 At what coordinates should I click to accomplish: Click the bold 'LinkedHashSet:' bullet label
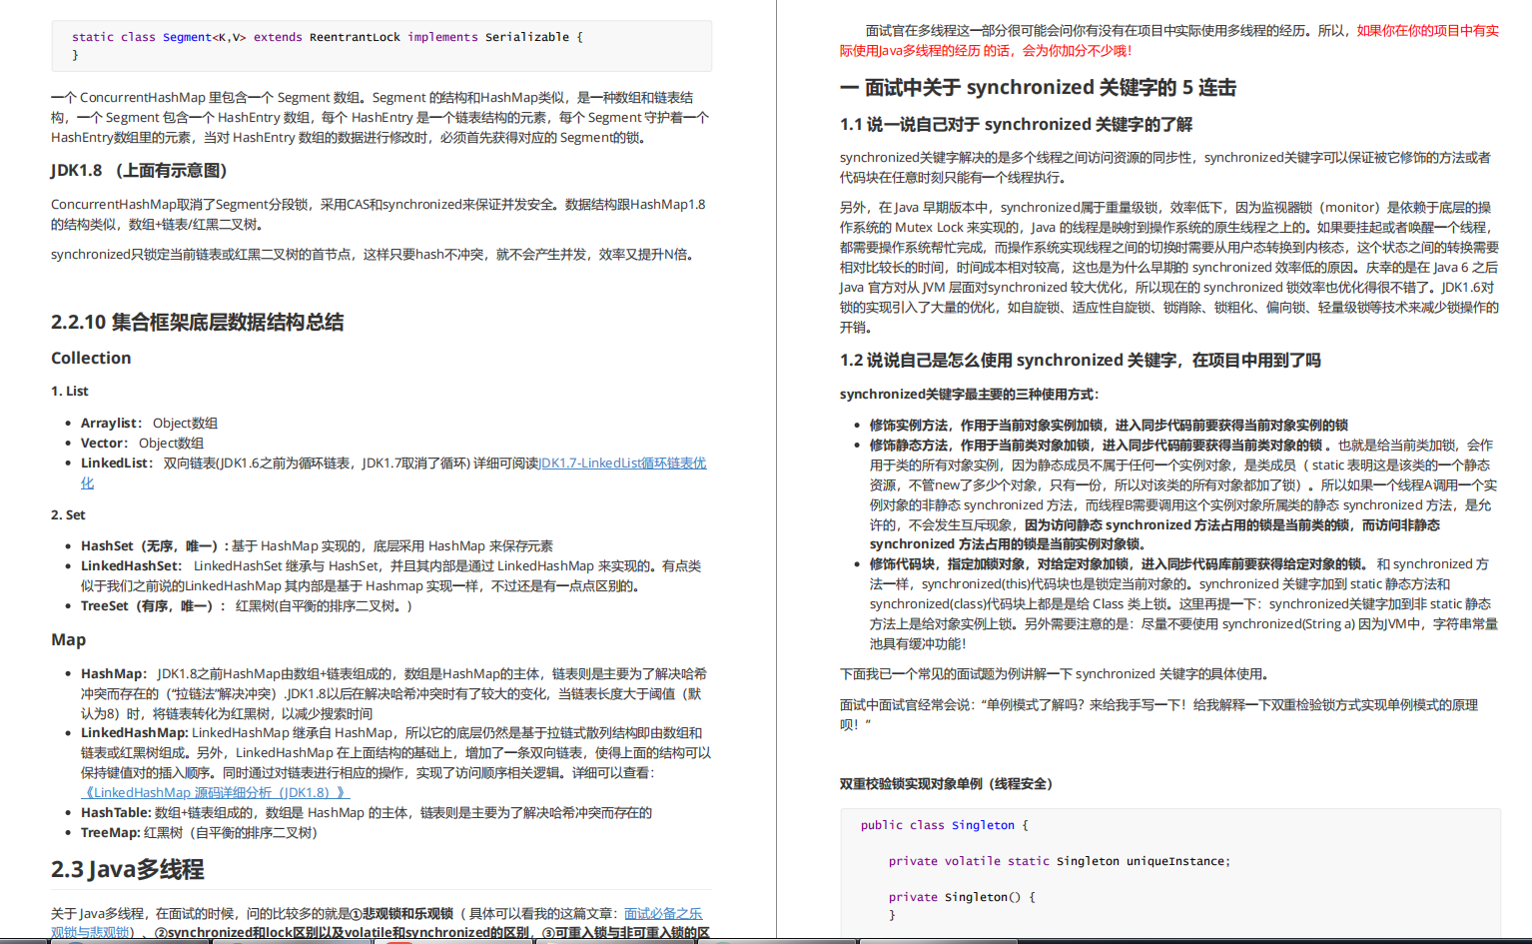132,566
